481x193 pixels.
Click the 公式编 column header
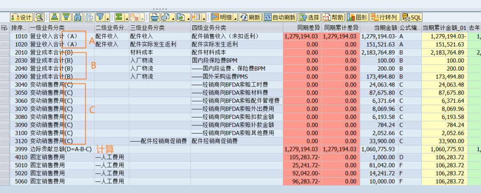[x=410, y=28]
